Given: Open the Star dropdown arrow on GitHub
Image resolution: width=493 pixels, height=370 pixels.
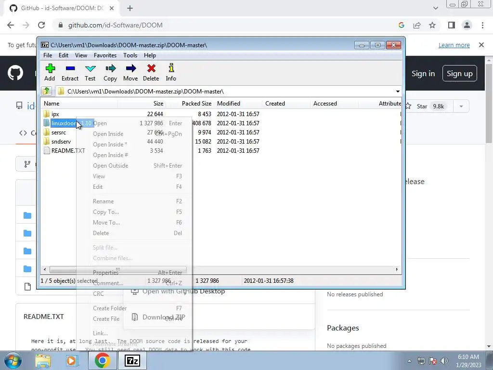Looking at the screenshot, I should tap(461, 106).
